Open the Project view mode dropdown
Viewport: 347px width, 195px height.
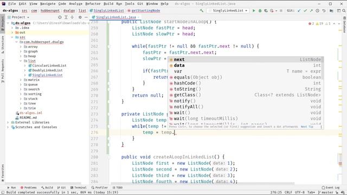point(20,17)
